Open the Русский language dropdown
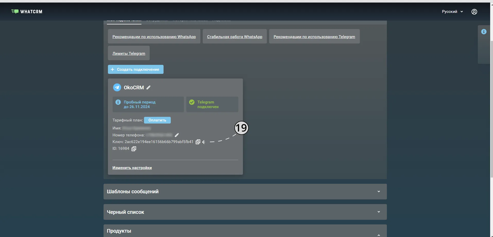Viewport: 493px width, 237px height. point(453,12)
